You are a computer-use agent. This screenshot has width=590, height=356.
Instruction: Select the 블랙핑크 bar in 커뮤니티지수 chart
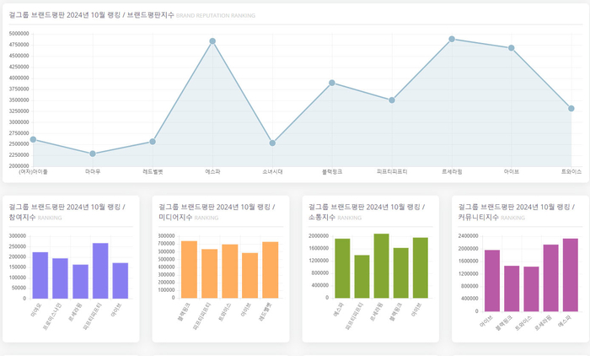512,289
